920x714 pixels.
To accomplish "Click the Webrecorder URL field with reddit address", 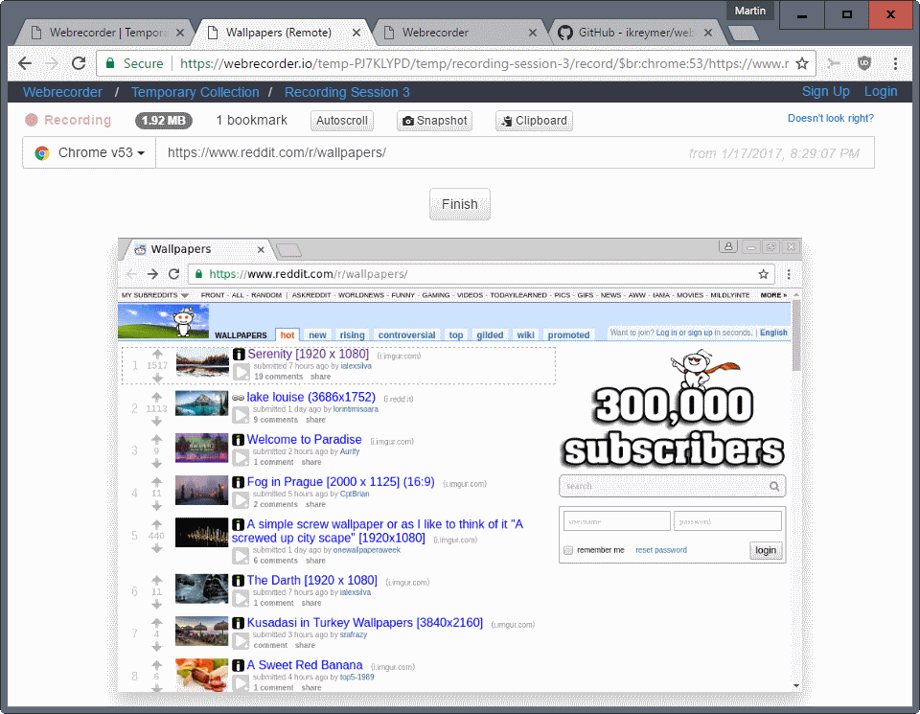I will [x=515, y=152].
